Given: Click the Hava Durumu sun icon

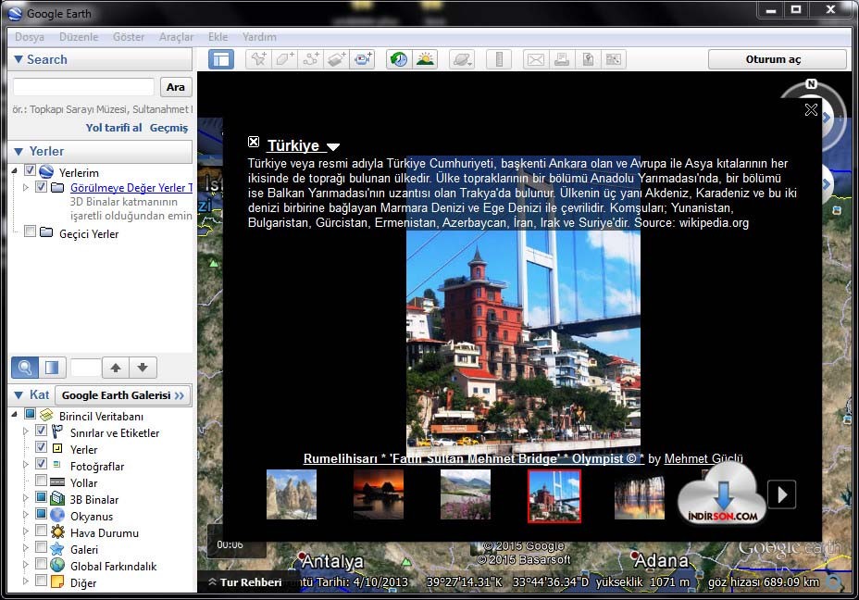Looking at the screenshot, I should pyautogui.click(x=57, y=532).
